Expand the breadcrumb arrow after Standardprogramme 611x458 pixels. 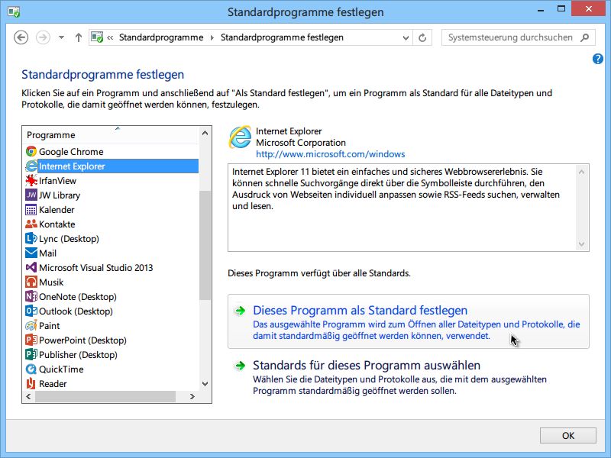[212, 37]
